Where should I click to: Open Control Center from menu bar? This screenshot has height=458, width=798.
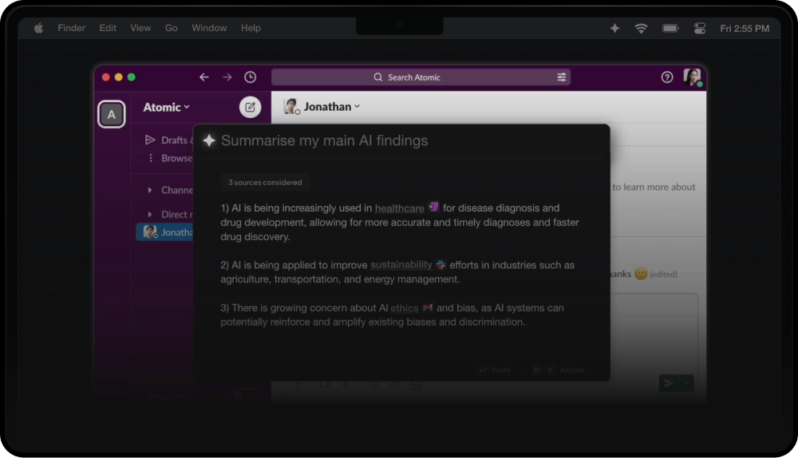(700, 29)
